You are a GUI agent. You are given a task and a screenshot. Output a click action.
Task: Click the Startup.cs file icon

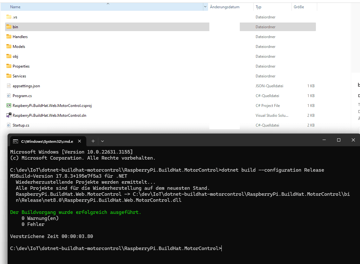(9, 125)
